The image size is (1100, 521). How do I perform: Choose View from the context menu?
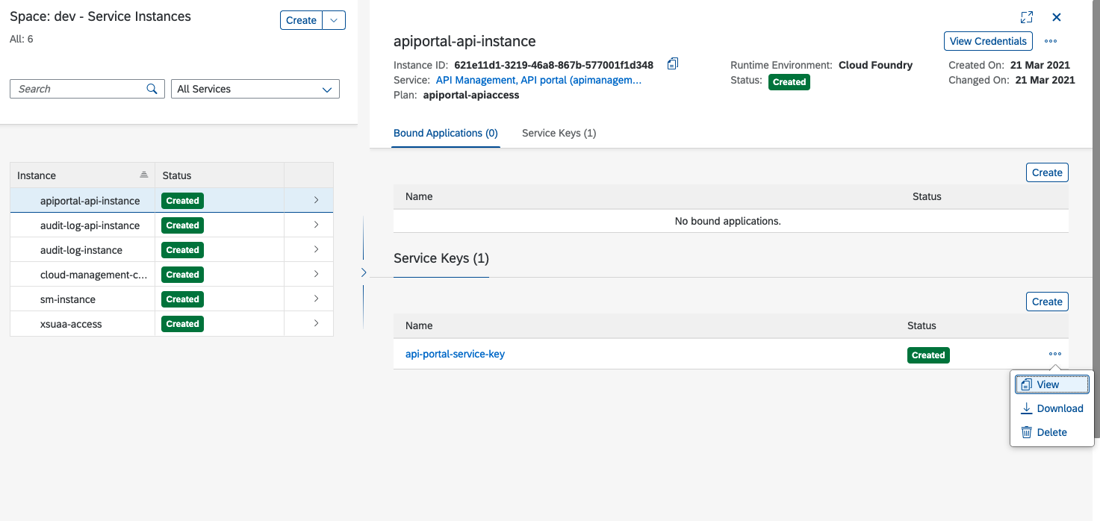(1048, 384)
